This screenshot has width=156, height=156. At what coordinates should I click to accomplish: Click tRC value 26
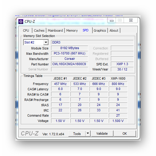click(80, 110)
